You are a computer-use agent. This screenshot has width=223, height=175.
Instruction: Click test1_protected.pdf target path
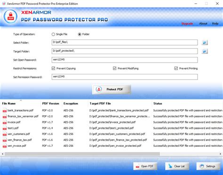pos(111,128)
